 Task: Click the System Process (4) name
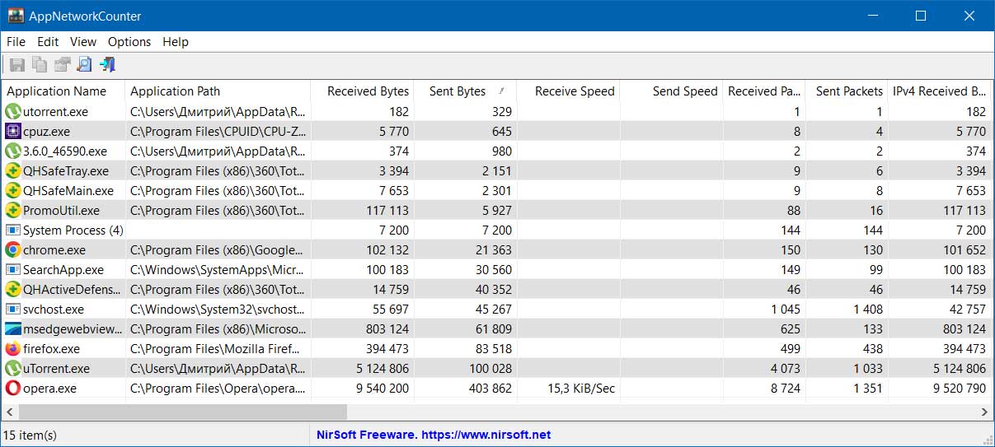[x=73, y=230]
